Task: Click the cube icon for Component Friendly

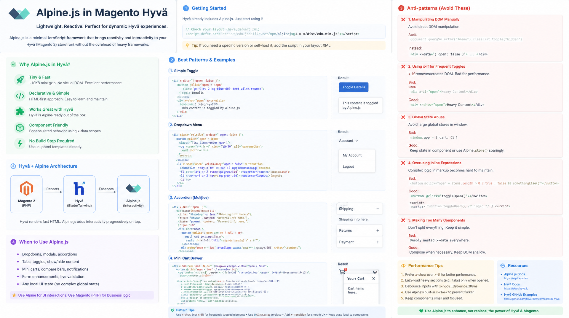Action: (20, 128)
